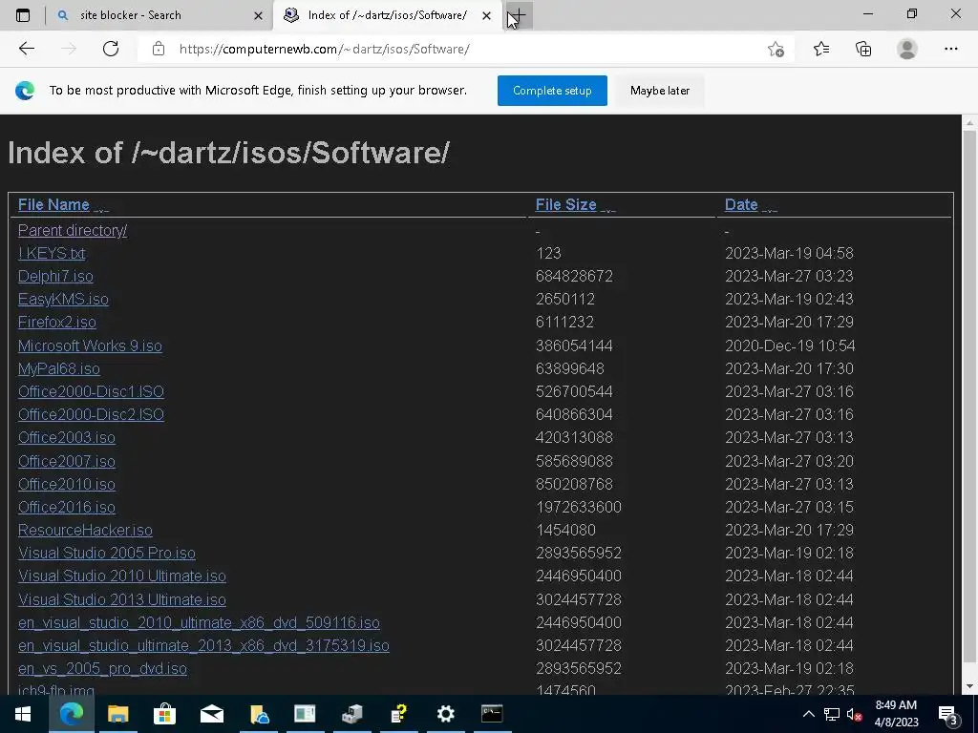Screen dimensions: 978x733
Task: Open Settings gear in taskbar
Action: point(445,714)
